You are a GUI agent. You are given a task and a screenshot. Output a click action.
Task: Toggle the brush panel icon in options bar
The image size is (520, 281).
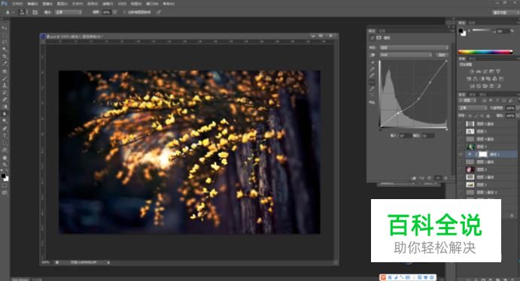point(35,12)
